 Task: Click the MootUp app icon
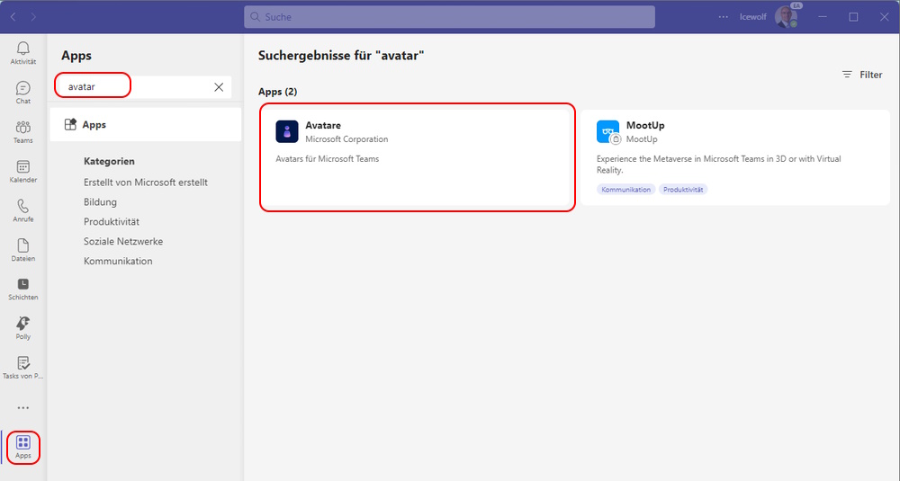point(607,131)
